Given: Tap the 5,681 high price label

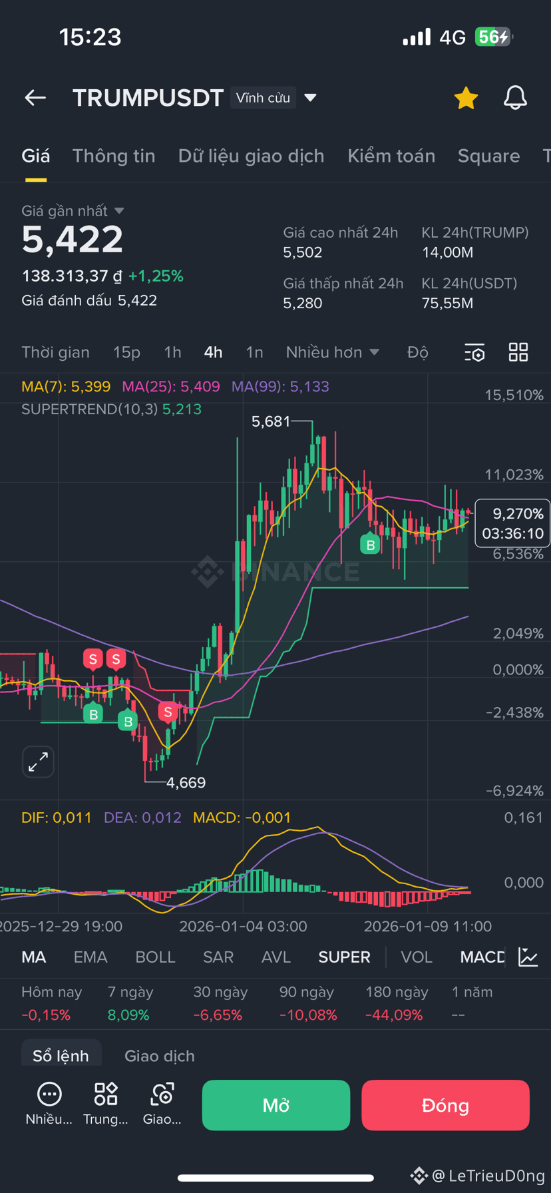Looking at the screenshot, I should coord(271,421).
